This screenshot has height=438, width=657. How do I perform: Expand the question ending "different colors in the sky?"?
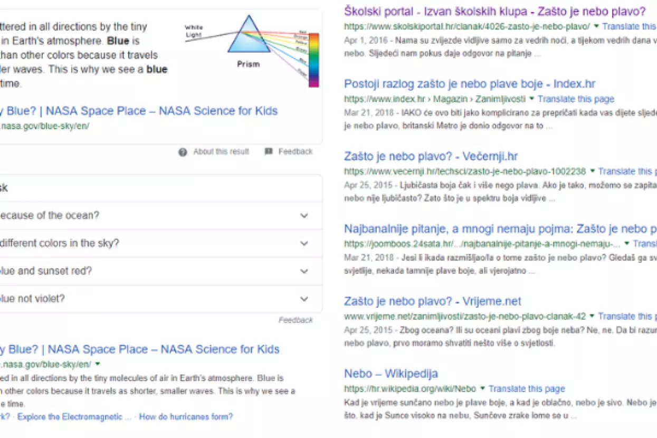(x=304, y=244)
